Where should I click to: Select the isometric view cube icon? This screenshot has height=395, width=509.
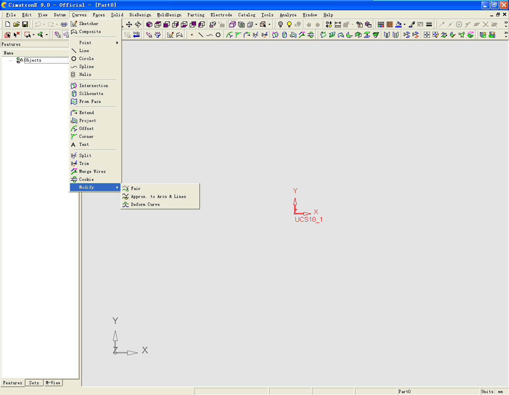coord(149,25)
